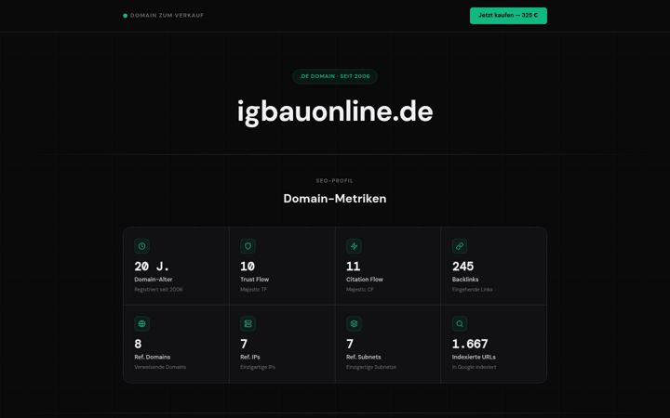Click the DOMAIN ZUM VERKAUF header text
The height and width of the screenshot is (418, 670).
tap(167, 16)
